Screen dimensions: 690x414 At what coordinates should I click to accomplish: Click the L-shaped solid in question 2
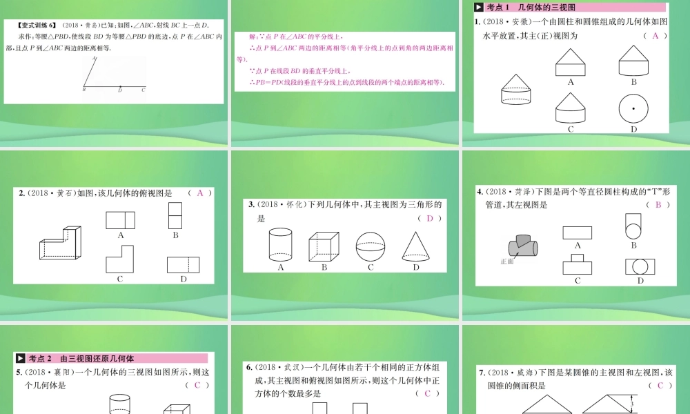(60, 243)
